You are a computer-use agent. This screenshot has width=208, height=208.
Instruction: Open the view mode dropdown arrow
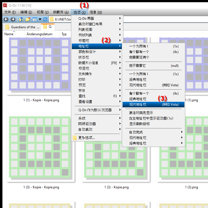coord(40,19)
